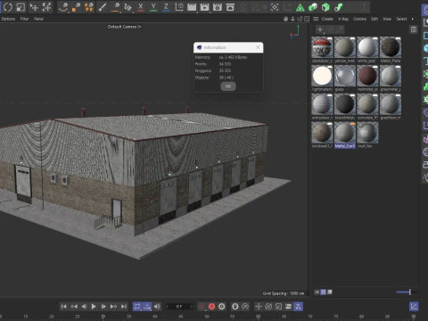Click the material manager trash icon
Screen dimensions: 428x321
tap(414, 29)
